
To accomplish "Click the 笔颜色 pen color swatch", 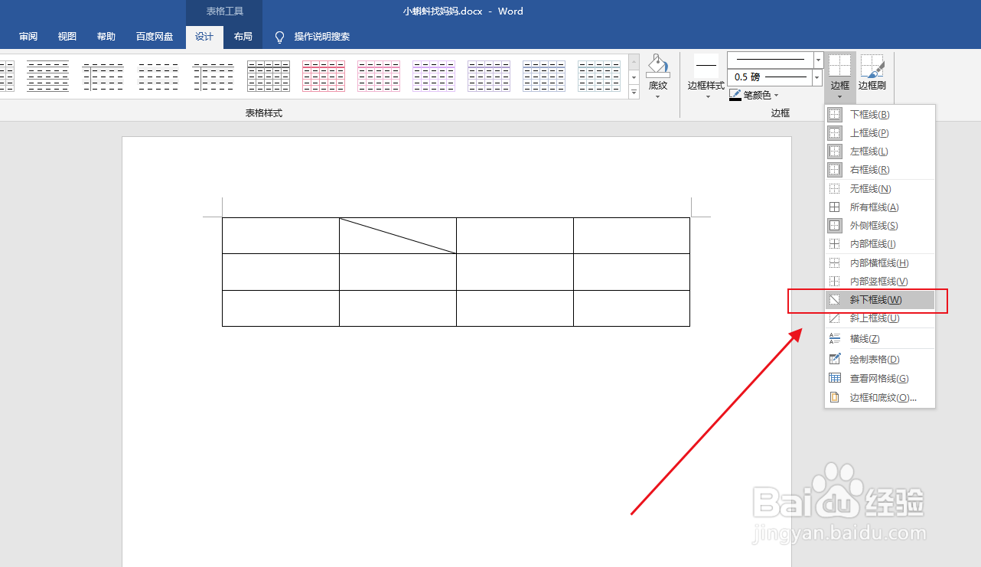I will 735,96.
